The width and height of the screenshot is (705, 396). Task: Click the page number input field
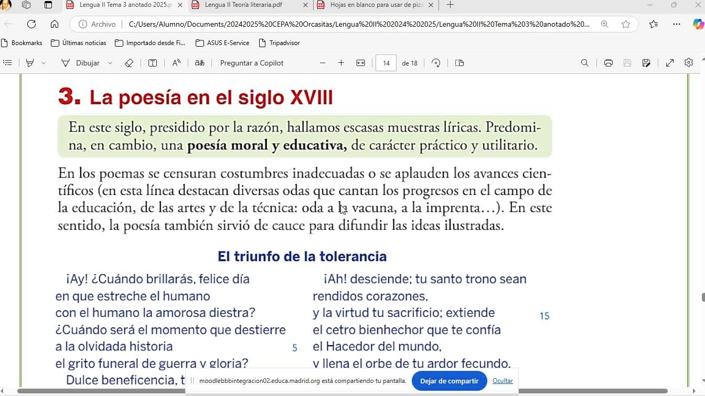click(386, 63)
